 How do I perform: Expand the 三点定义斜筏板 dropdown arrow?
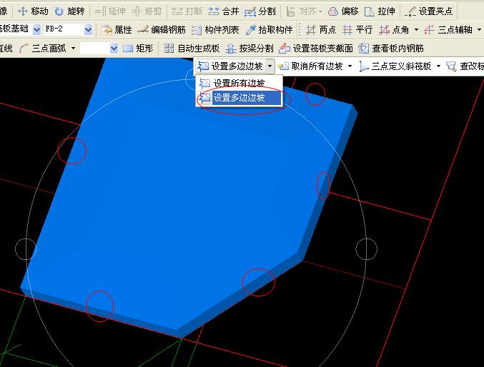tap(438, 66)
